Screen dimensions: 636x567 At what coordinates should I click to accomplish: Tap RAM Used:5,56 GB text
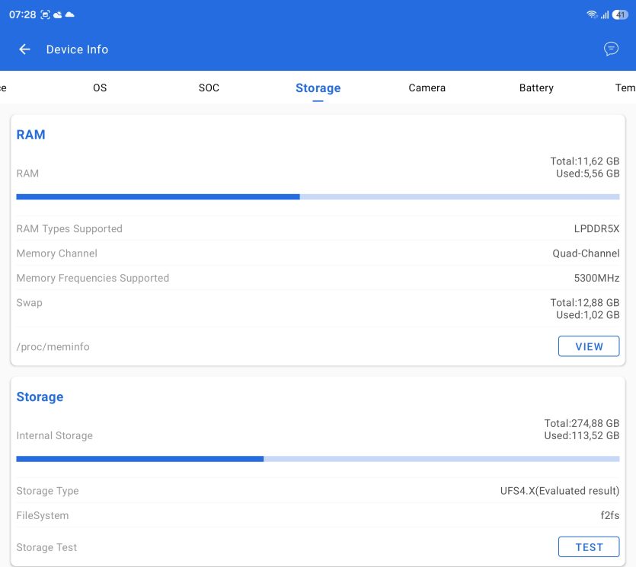tap(587, 174)
